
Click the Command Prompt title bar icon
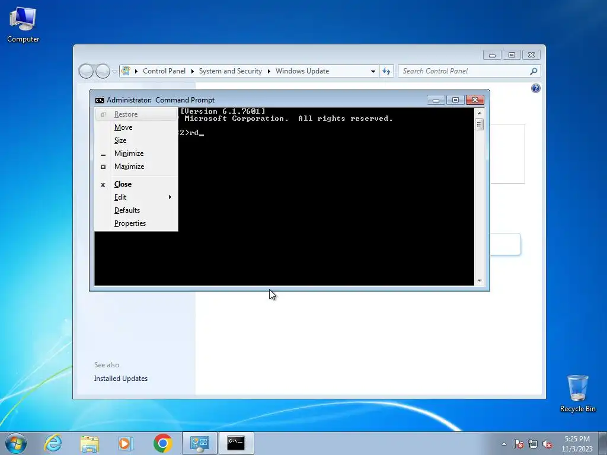100,100
